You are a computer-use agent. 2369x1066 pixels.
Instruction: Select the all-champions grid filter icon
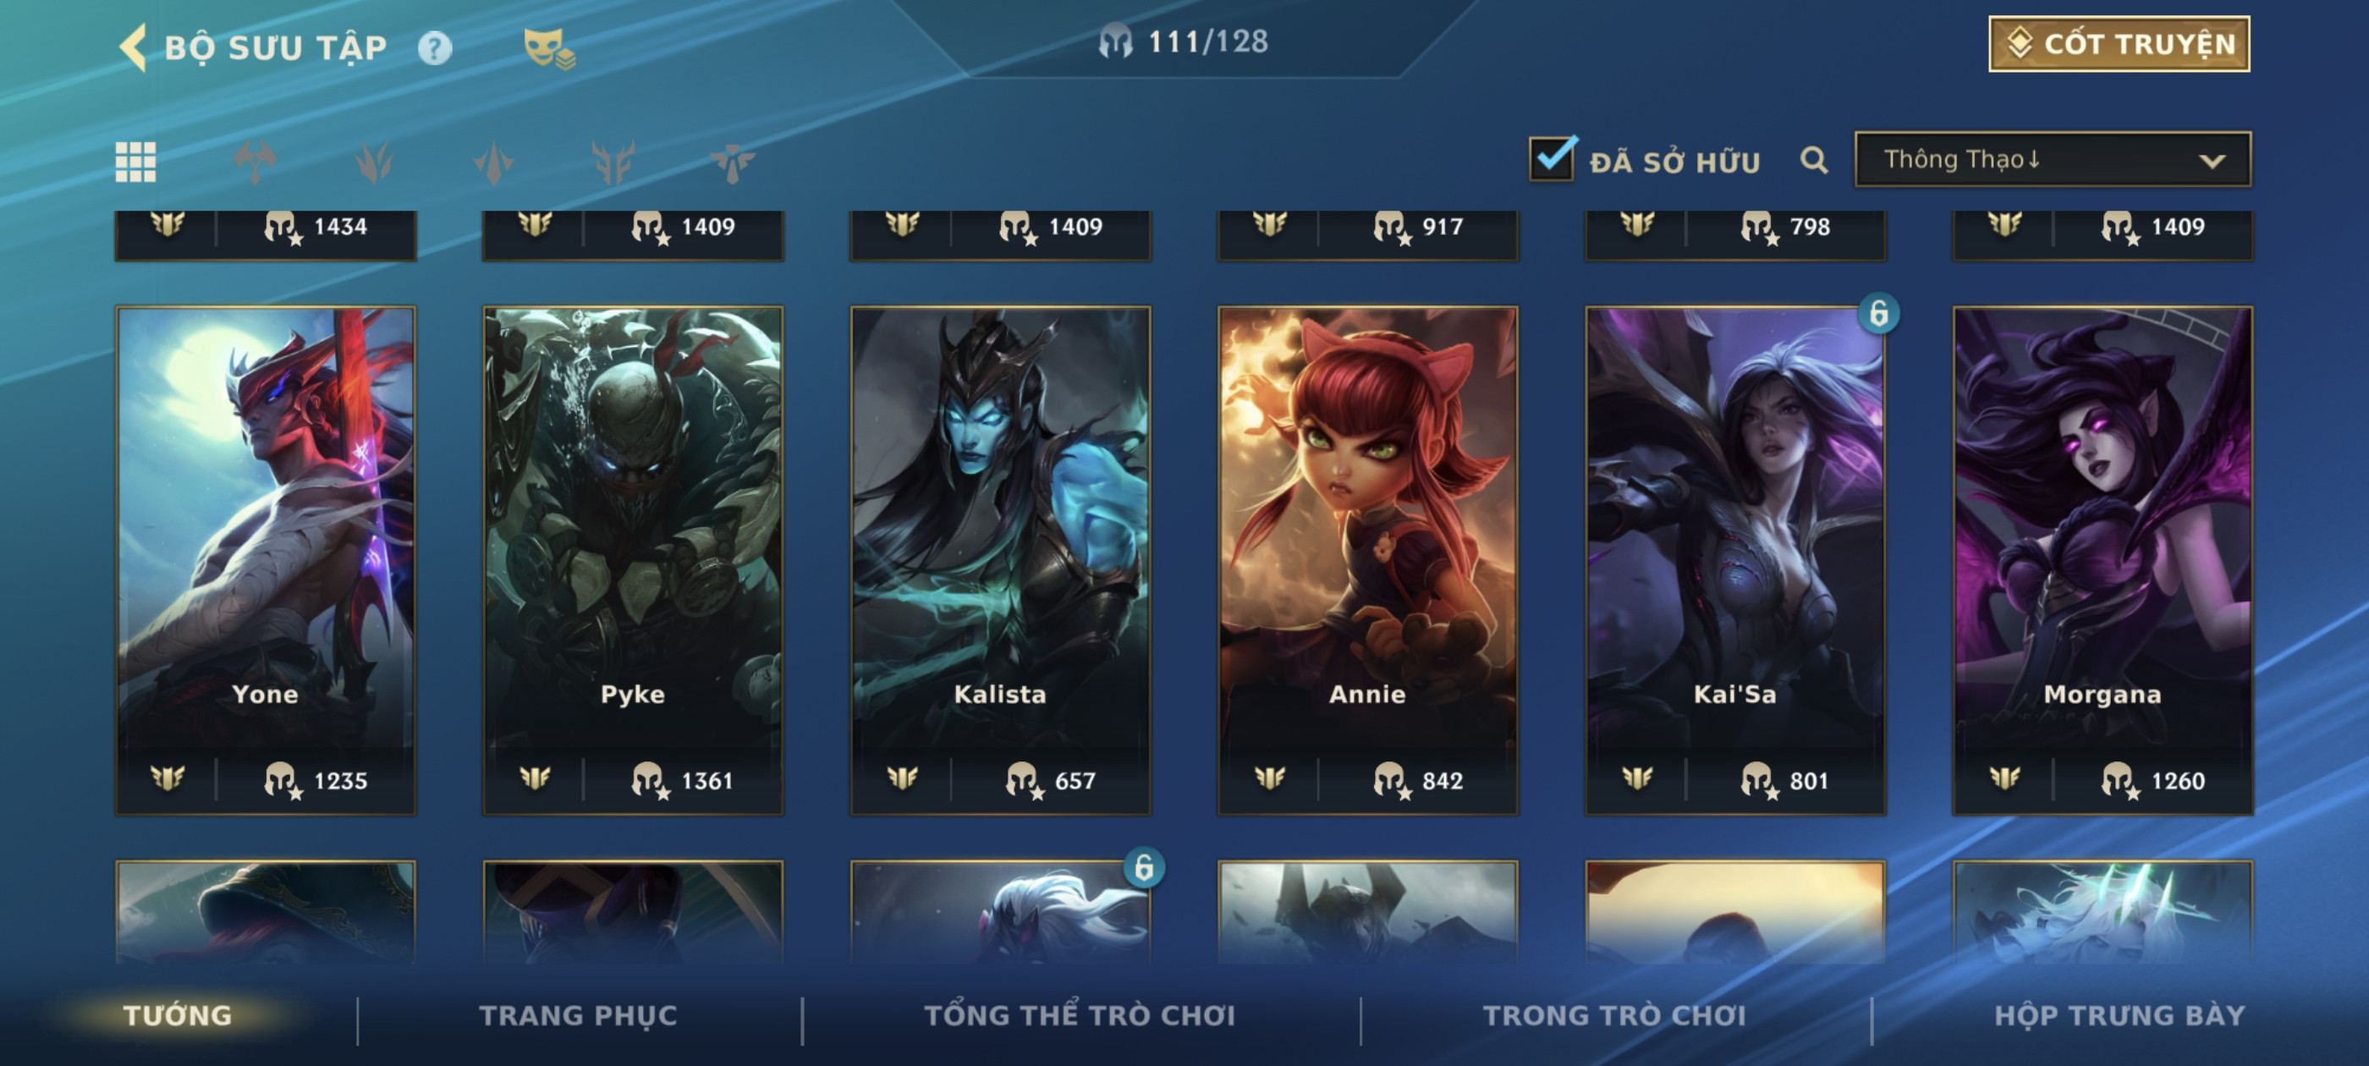(x=135, y=162)
